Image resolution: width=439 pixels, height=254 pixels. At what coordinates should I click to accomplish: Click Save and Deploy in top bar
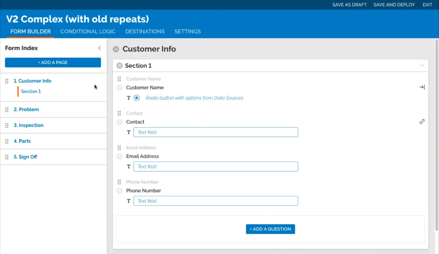coord(394,5)
